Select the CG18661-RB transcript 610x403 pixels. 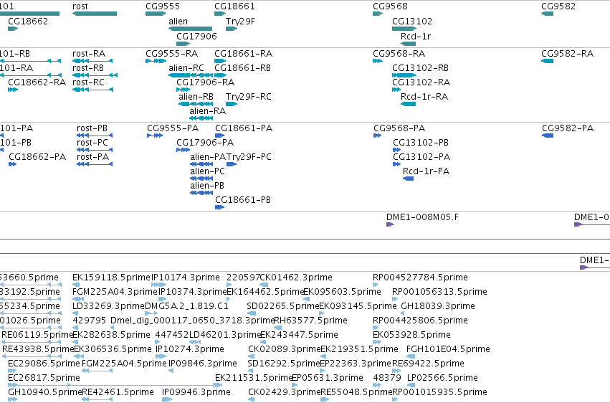tap(243, 67)
